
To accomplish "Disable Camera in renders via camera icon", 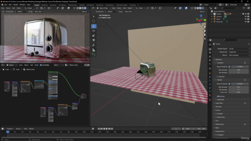I will [x=248, y=16].
